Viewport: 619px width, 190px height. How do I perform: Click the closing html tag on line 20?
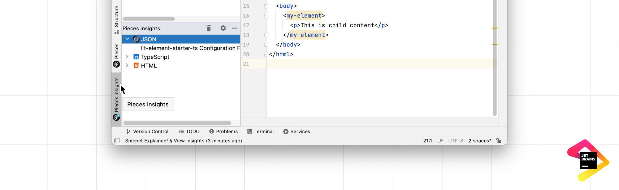coord(281,54)
